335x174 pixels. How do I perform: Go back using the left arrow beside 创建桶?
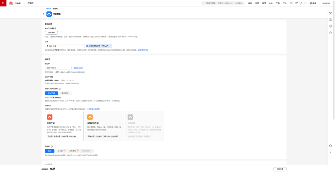[43, 14]
